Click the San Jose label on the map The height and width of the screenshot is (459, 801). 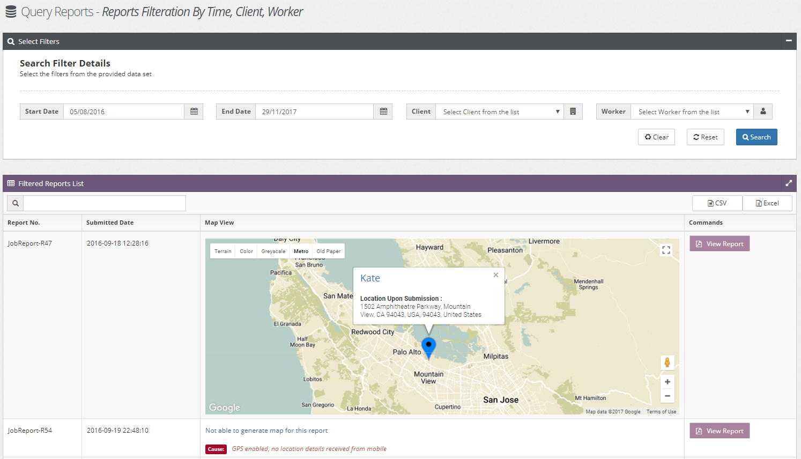501,400
